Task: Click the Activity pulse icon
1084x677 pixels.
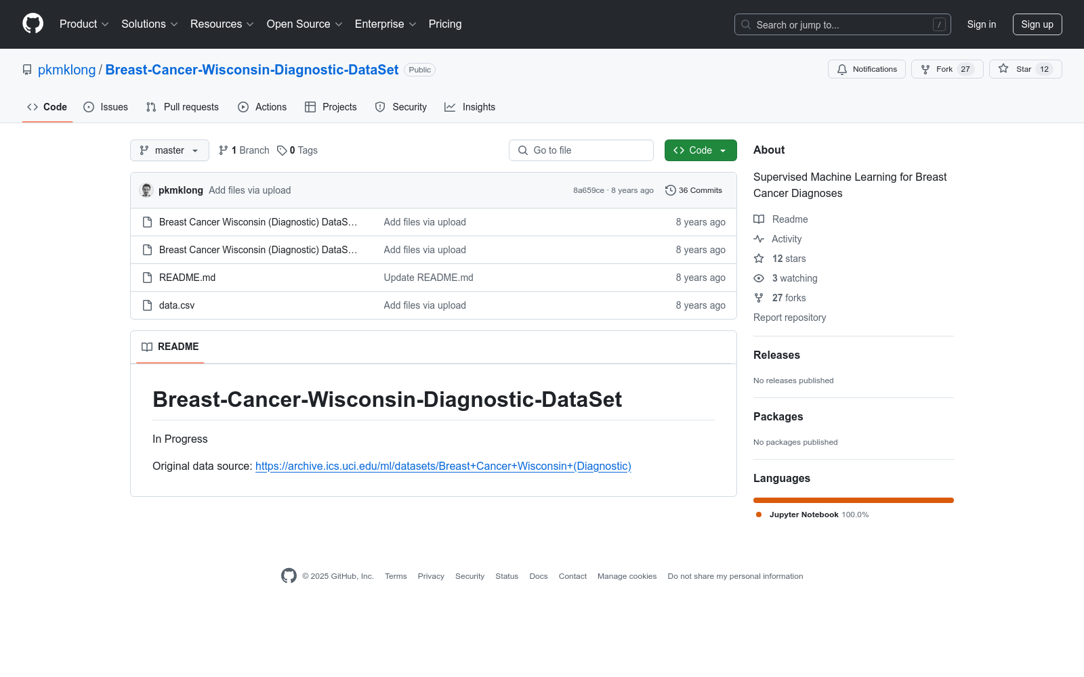Action: 759,239
